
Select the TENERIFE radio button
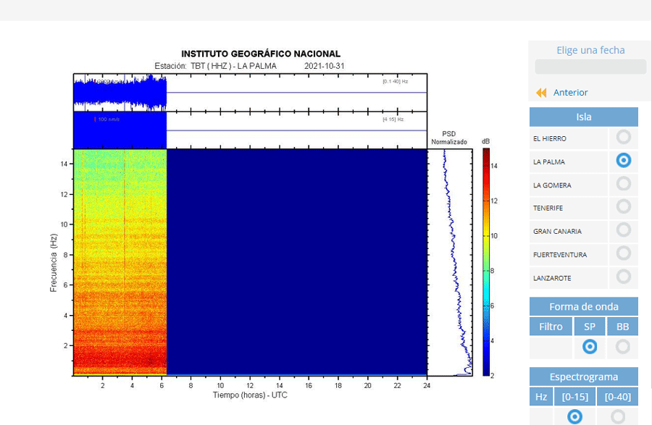pos(623,206)
